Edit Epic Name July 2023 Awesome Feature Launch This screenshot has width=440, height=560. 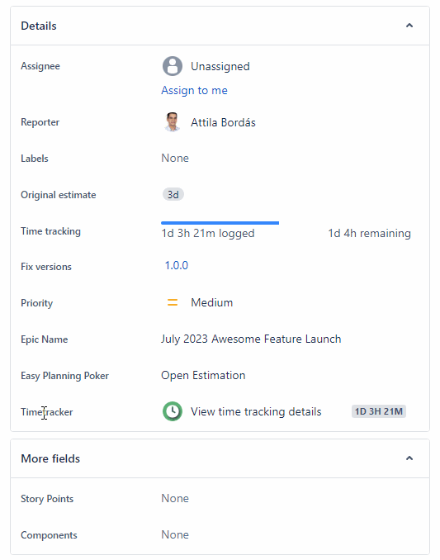[251, 339]
